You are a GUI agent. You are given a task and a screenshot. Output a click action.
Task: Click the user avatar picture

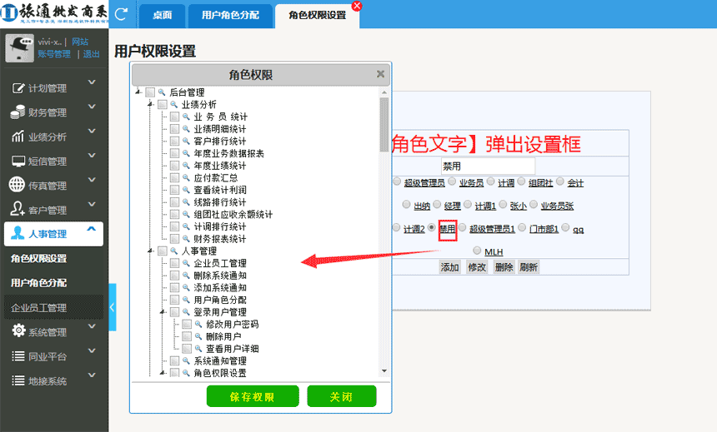click(x=19, y=48)
